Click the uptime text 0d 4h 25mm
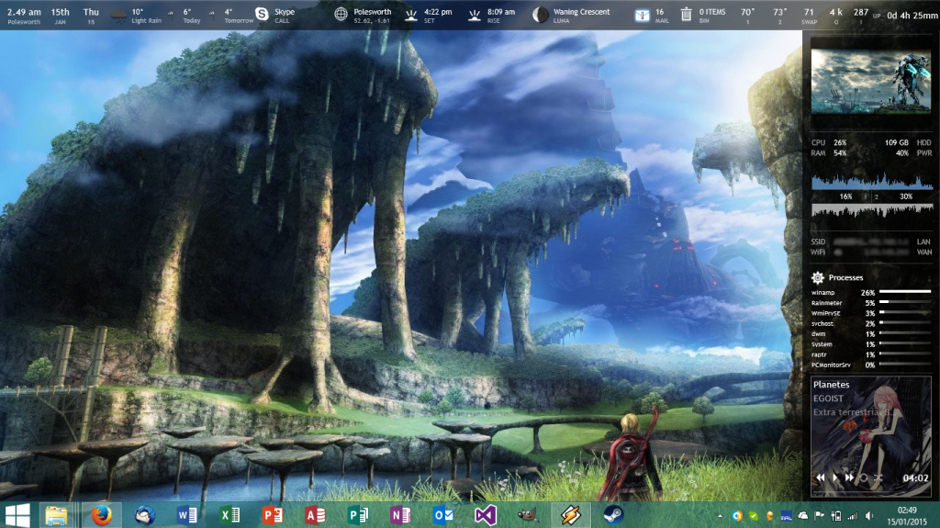 click(x=912, y=15)
